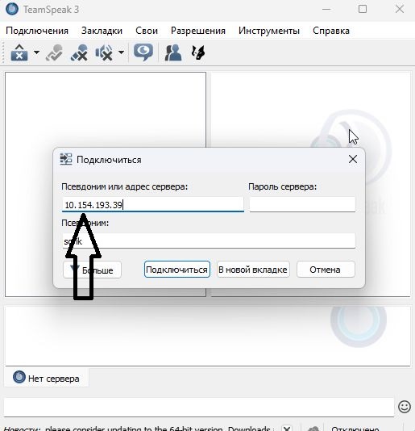Screen dimensions: 415x431
Task: Open the emoji smiley picker icon
Action: click(x=405, y=407)
